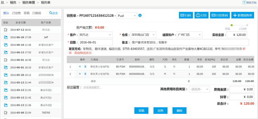Click customer name Jeff in the list
This screenshot has width=258, height=119.
46,37
